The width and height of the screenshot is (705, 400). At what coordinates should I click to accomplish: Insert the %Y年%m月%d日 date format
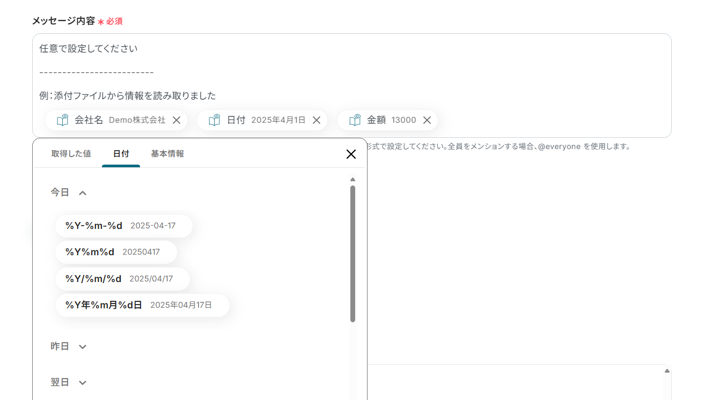[x=142, y=305]
